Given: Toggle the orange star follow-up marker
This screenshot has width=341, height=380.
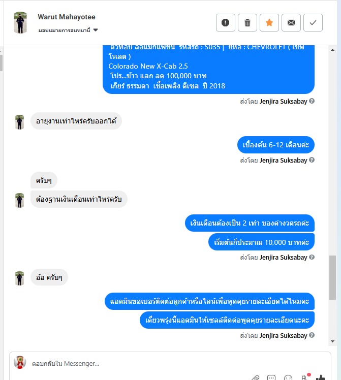Looking at the screenshot, I should [x=269, y=23].
